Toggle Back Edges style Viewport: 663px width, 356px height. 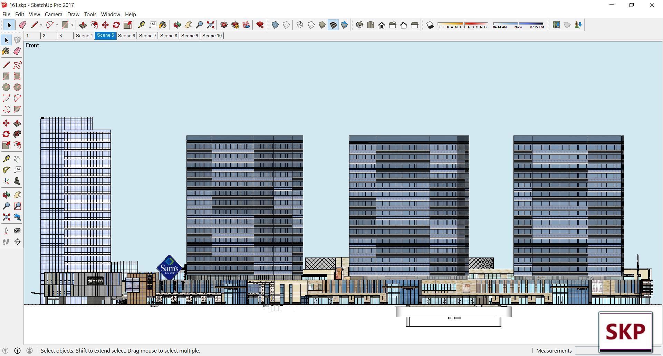286,25
